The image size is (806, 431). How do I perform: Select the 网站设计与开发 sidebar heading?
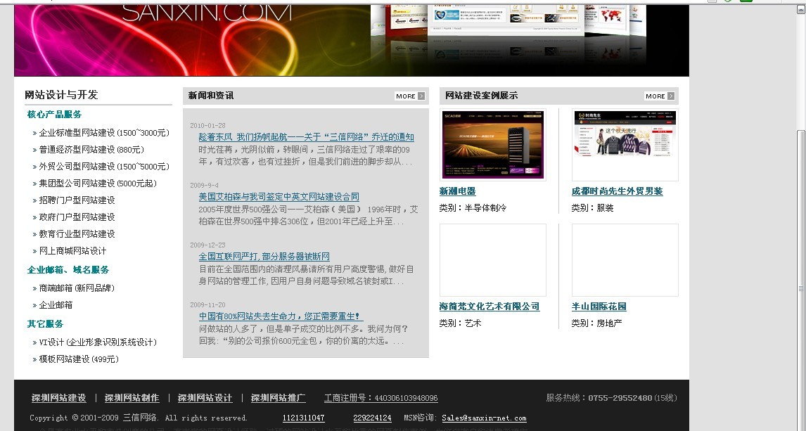coord(61,94)
